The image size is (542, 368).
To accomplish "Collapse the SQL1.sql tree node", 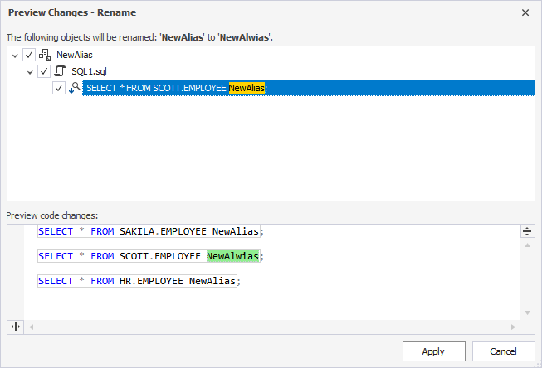I will point(30,71).
